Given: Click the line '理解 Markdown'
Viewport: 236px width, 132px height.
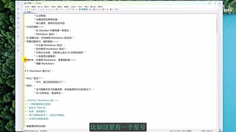Looking at the screenshot, I should [x=45, y=63].
